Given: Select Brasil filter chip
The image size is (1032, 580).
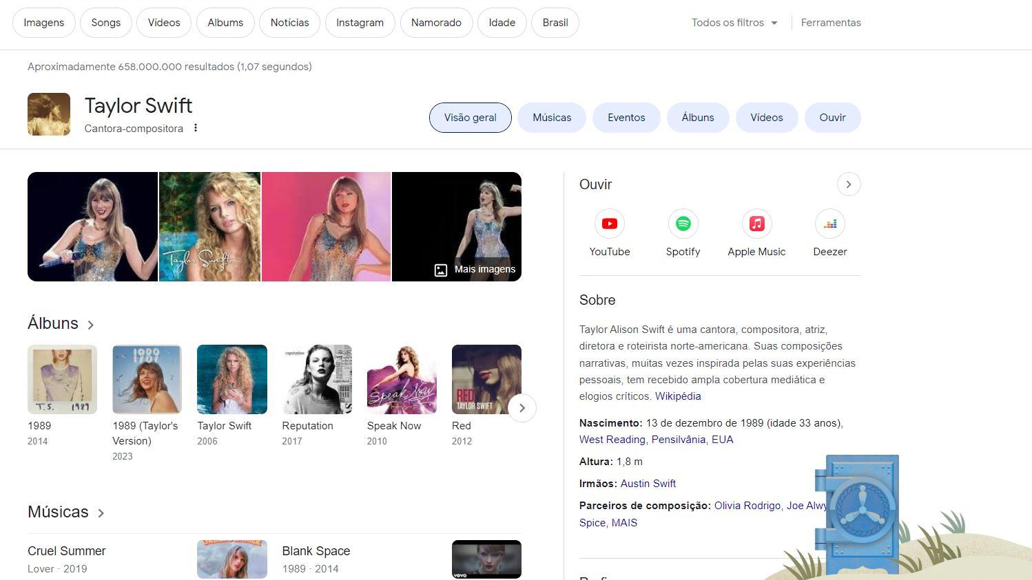Looking at the screenshot, I should (555, 23).
